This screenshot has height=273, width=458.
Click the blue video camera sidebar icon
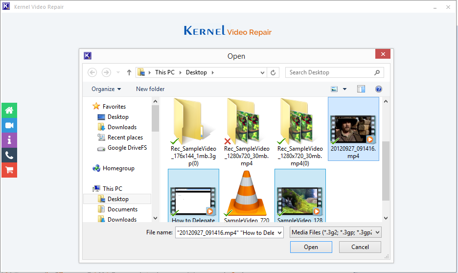[9, 126]
